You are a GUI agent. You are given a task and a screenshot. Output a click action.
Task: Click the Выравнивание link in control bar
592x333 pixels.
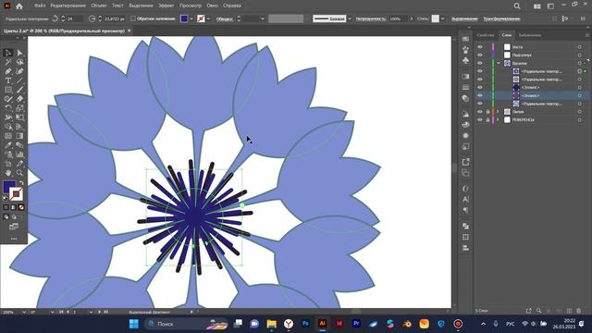pos(464,18)
